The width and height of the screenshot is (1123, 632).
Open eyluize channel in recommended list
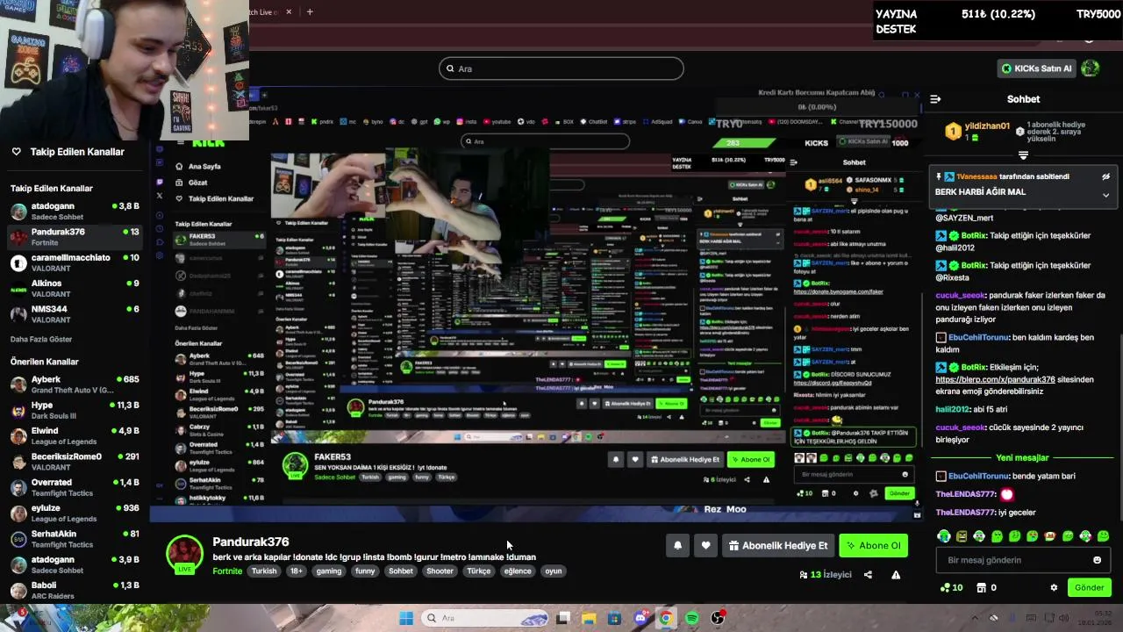click(75, 513)
